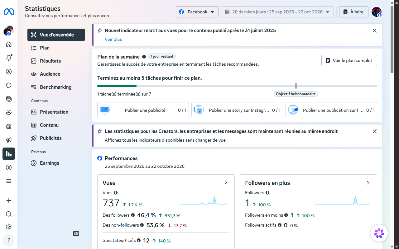Image resolution: width=399 pixels, height=249 pixels.
Task: Dismiss the Creators statistics banner
Action: (x=375, y=131)
